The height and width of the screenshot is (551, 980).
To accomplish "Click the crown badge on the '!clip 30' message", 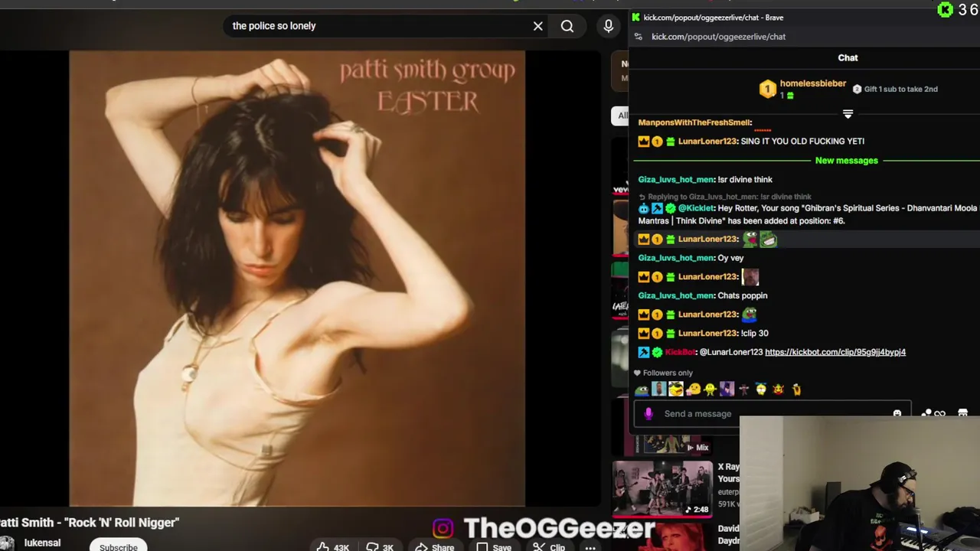I will point(644,333).
